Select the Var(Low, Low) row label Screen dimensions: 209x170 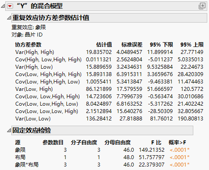pyautogui.click(x=33, y=119)
